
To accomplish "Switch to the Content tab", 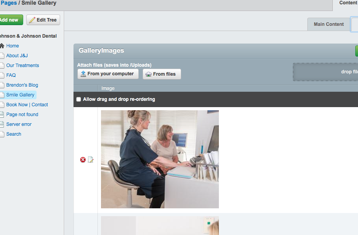I will (x=348, y=3).
